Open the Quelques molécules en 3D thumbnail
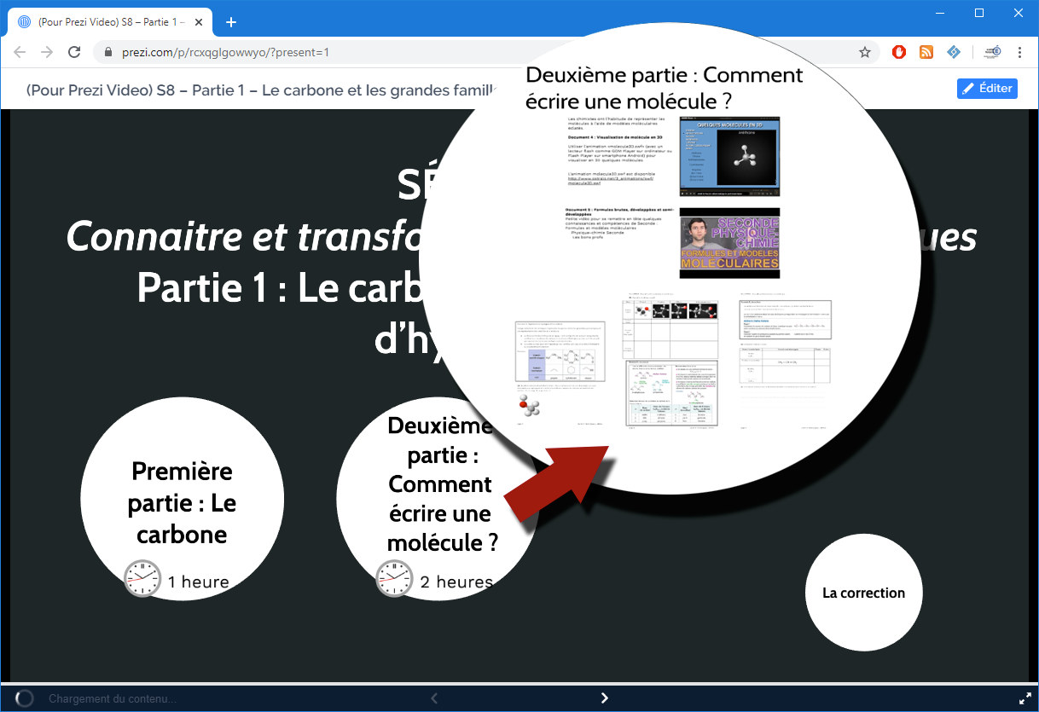 (x=729, y=152)
